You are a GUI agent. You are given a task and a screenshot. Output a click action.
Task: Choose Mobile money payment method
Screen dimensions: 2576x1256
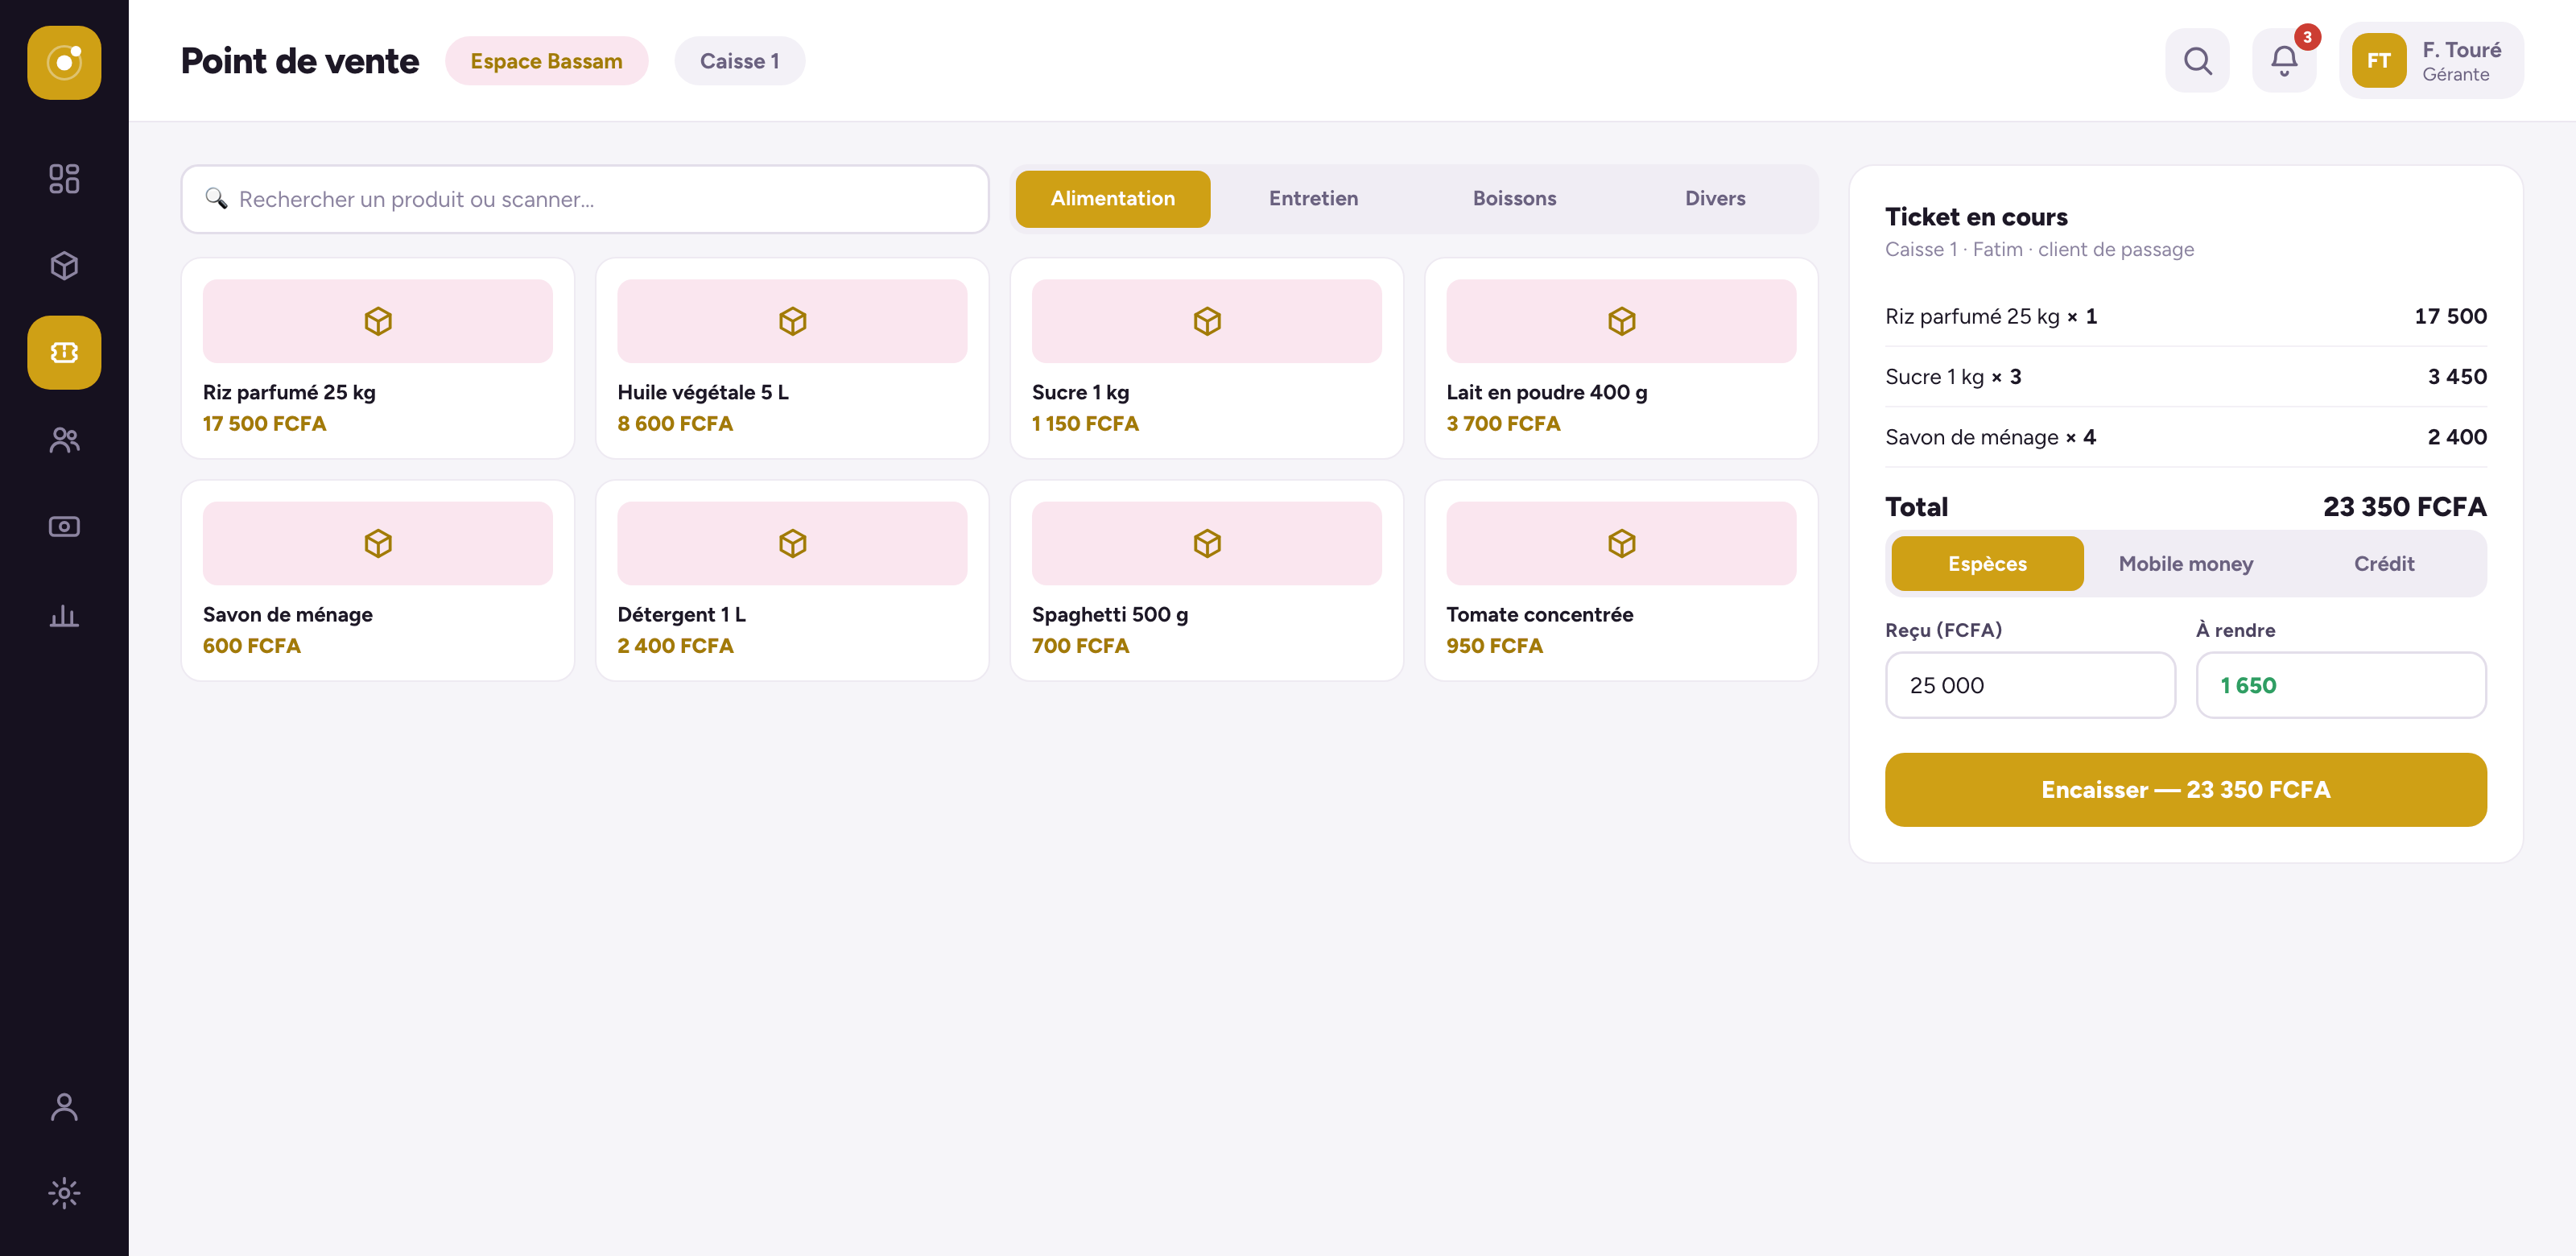pyautogui.click(x=2186, y=564)
